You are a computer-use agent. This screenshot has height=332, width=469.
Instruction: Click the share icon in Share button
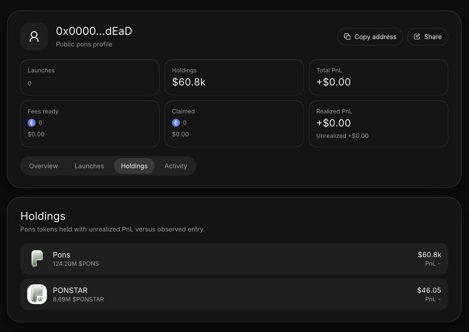coord(417,37)
